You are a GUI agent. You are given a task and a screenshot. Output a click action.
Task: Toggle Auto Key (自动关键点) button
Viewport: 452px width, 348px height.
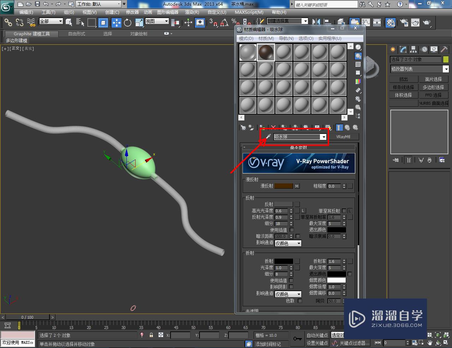(x=317, y=335)
